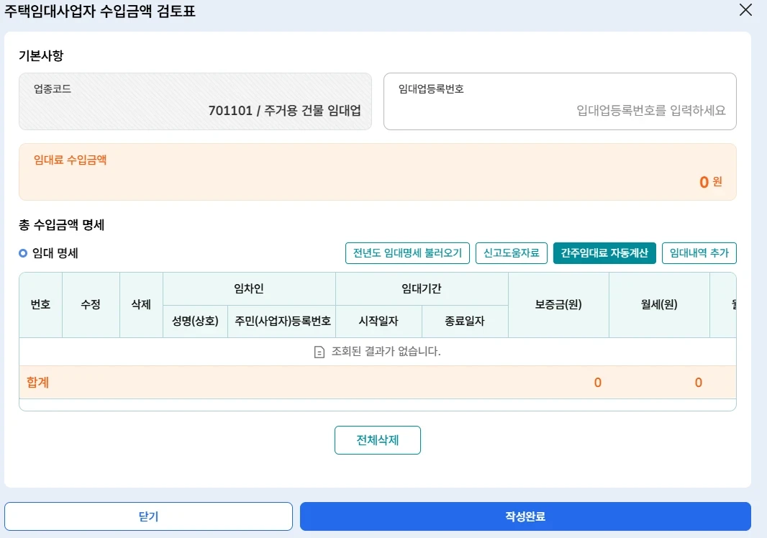Select the 성명(상호) column header
The image size is (767, 538).
coord(195,321)
